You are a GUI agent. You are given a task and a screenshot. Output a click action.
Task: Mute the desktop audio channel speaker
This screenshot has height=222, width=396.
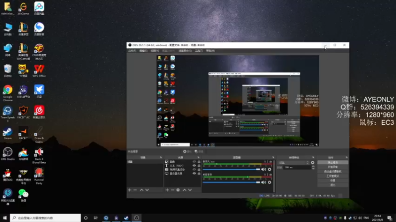coord(263,182)
